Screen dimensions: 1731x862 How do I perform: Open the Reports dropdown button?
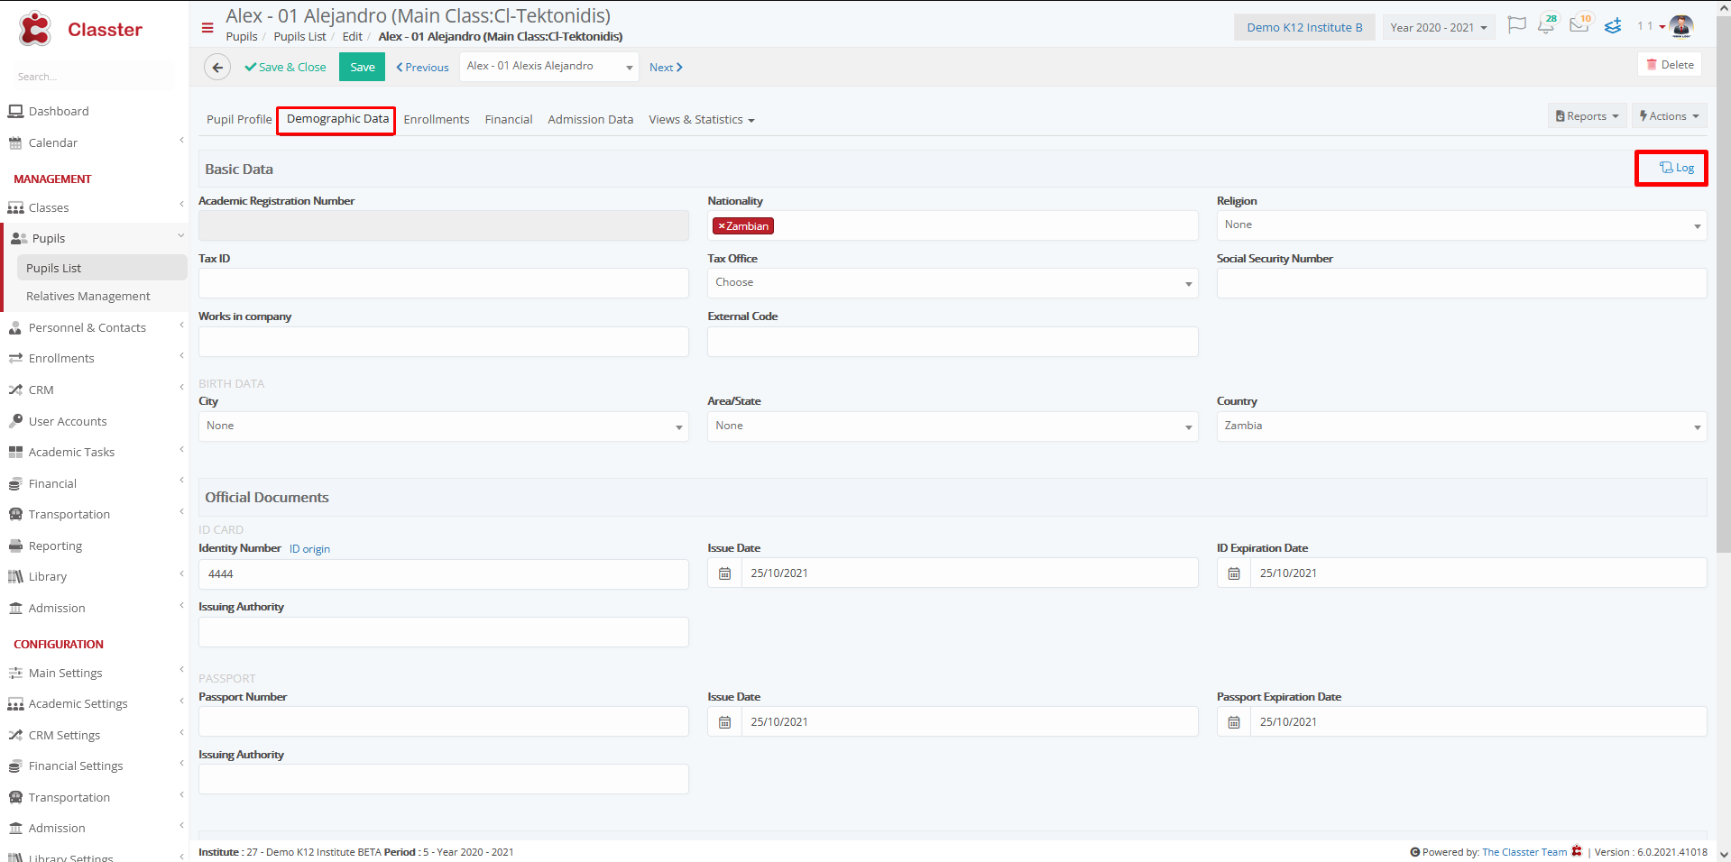tap(1587, 116)
